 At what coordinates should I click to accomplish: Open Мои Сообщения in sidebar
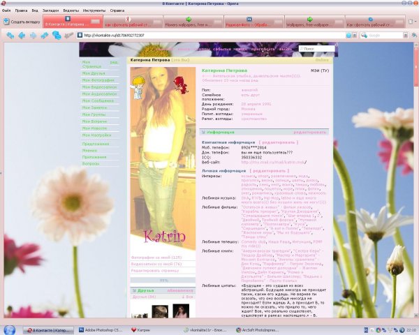tap(98, 100)
